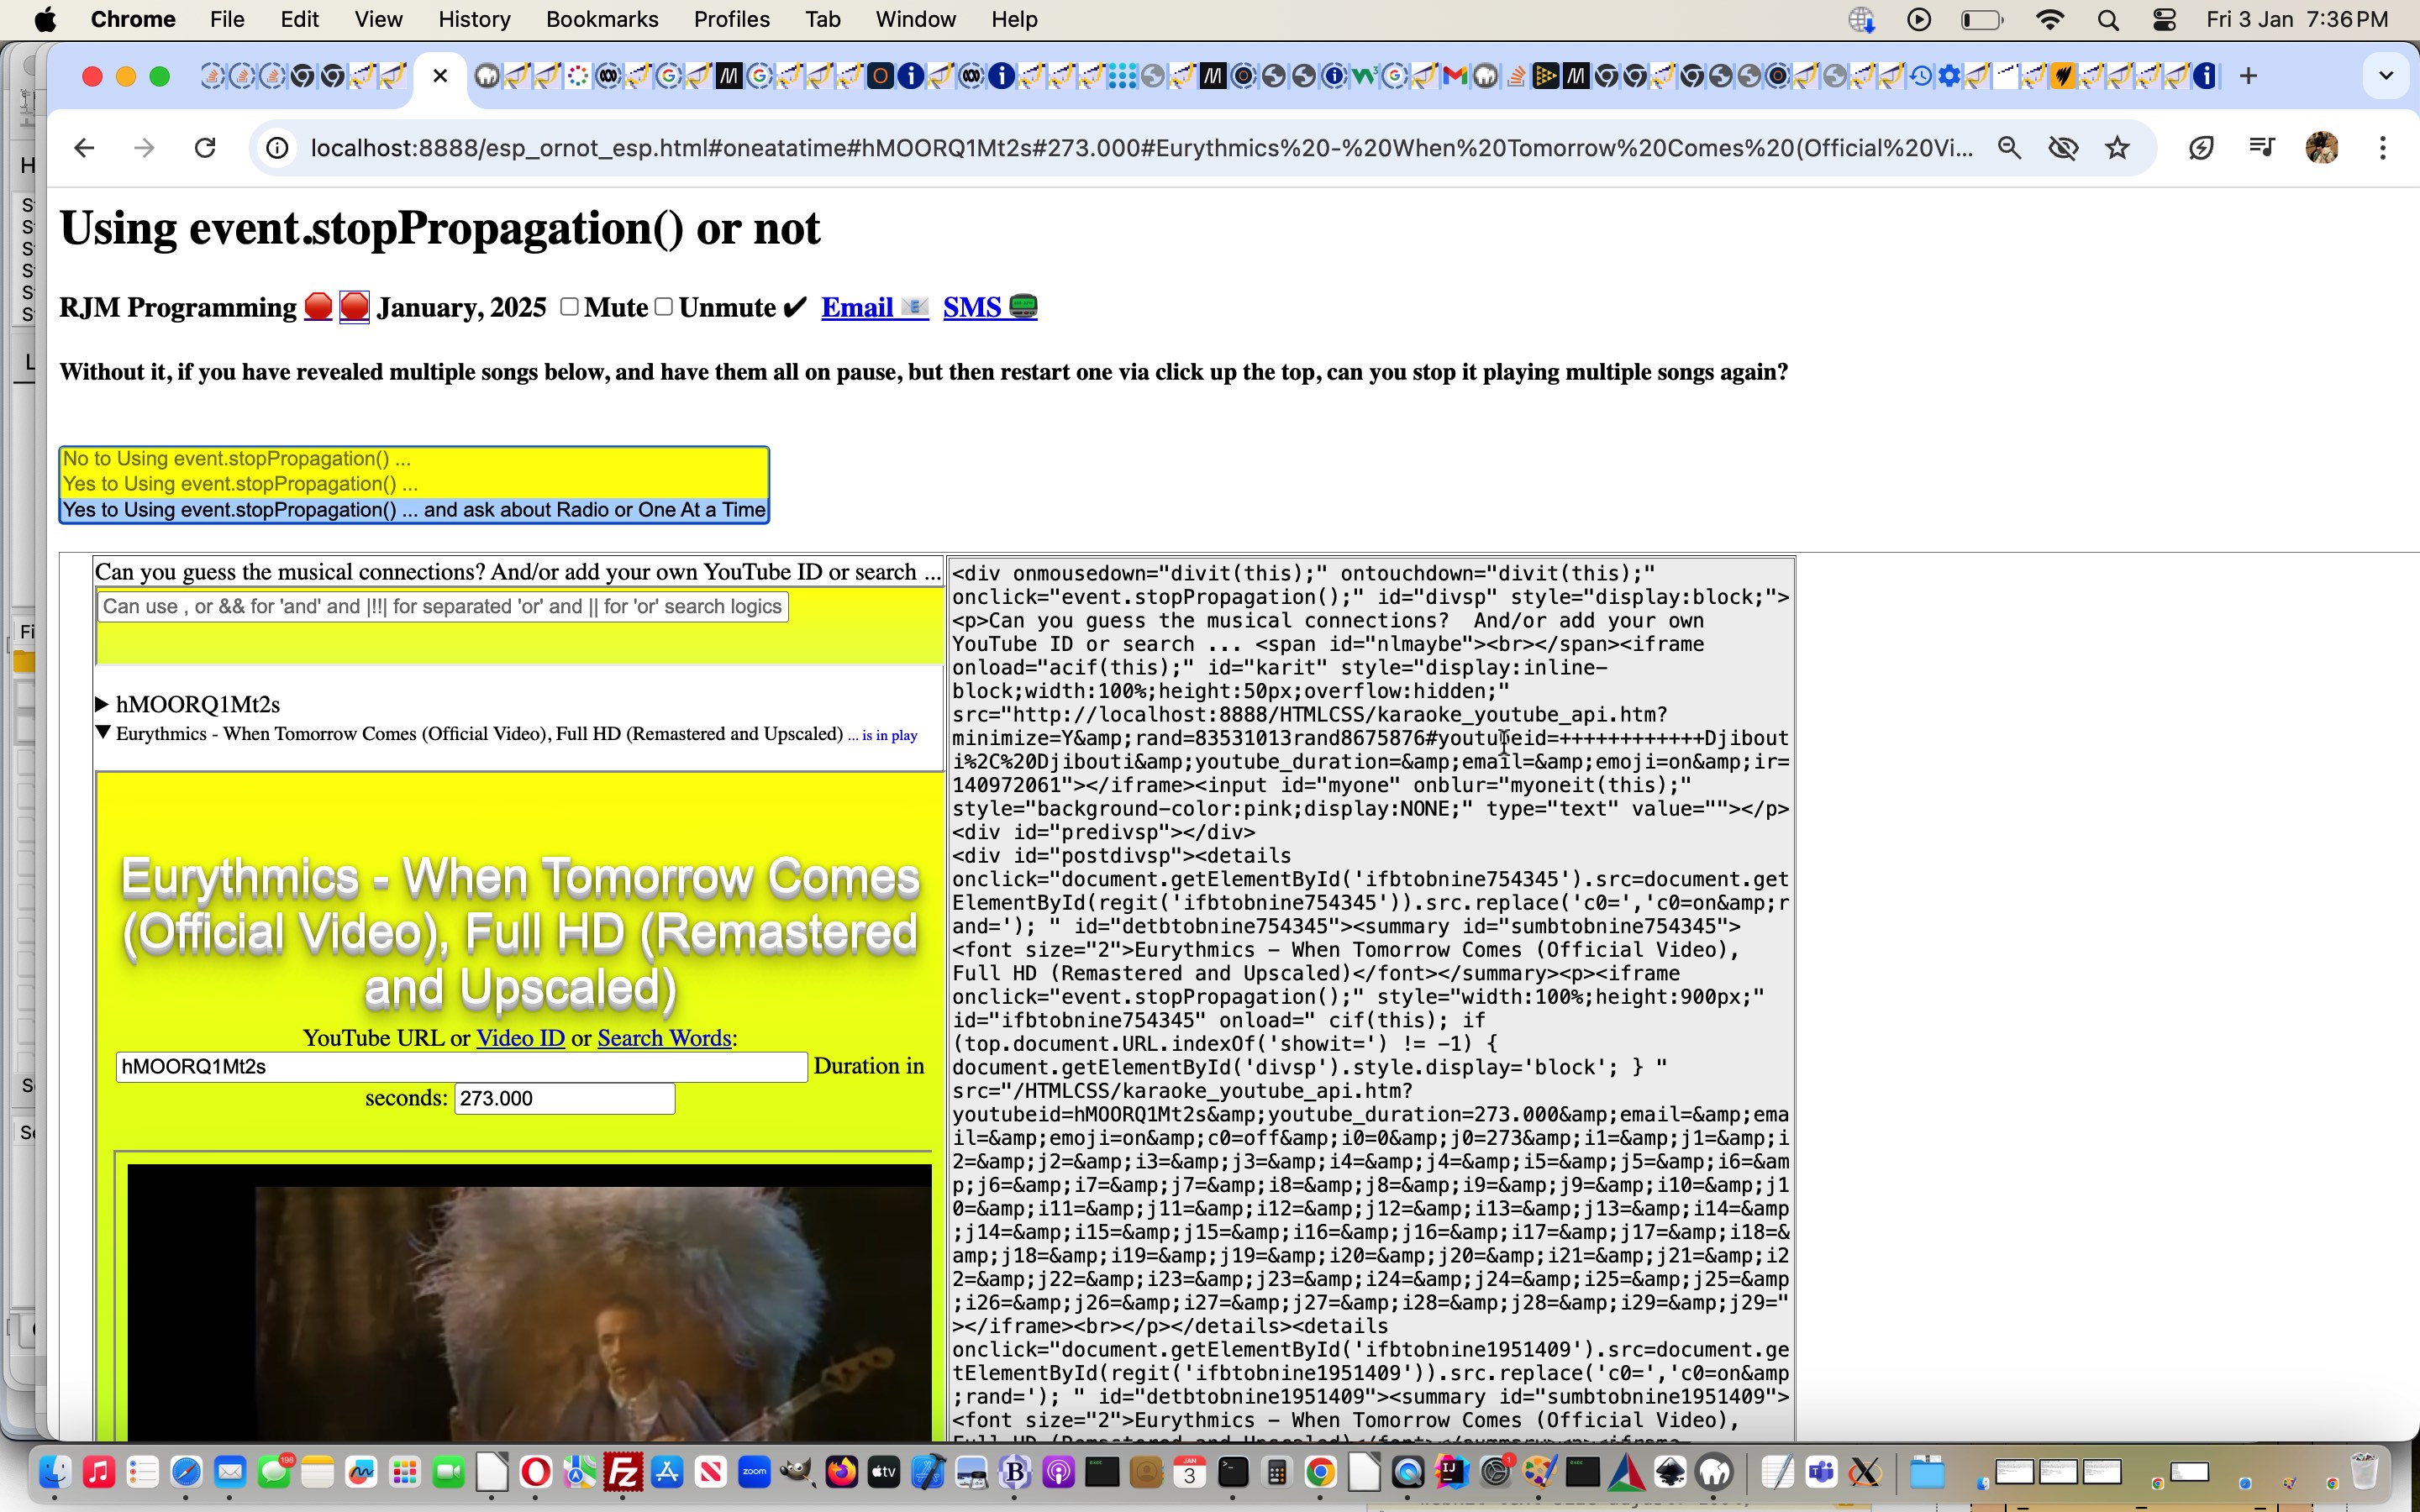The height and width of the screenshot is (1512, 2420).
Task: Open the Window menu
Action: click(x=915, y=20)
